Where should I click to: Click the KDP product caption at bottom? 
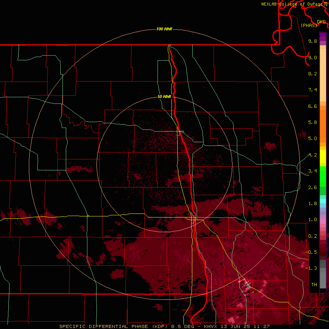(x=164, y=326)
